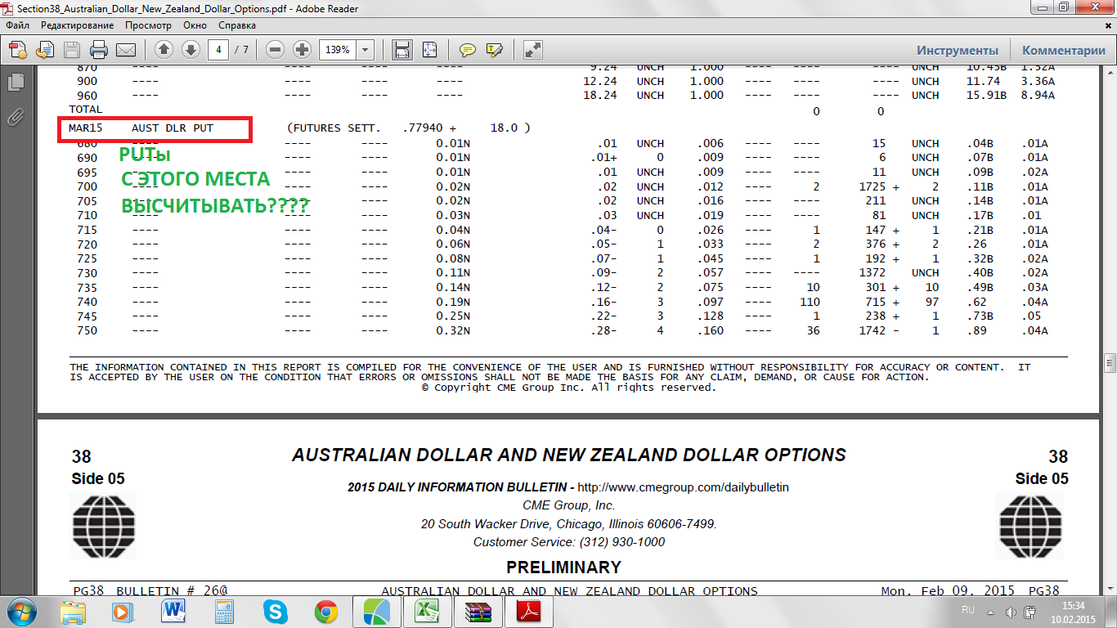Click the scrollbar up arrow

pos(1110,72)
